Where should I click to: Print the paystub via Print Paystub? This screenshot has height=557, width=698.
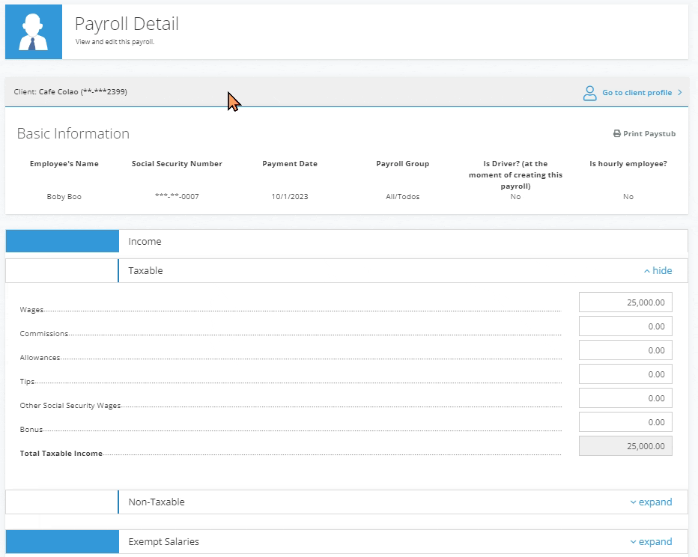pyautogui.click(x=645, y=133)
